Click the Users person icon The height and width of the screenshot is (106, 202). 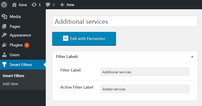4,55
